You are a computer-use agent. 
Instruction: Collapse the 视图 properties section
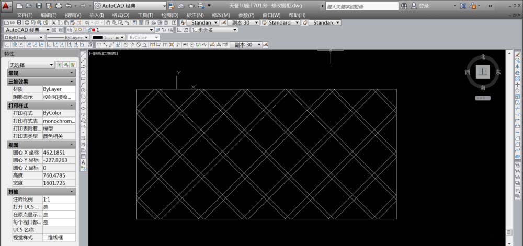(x=72, y=145)
